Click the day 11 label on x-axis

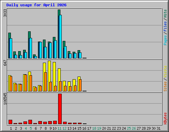tap(59, 128)
